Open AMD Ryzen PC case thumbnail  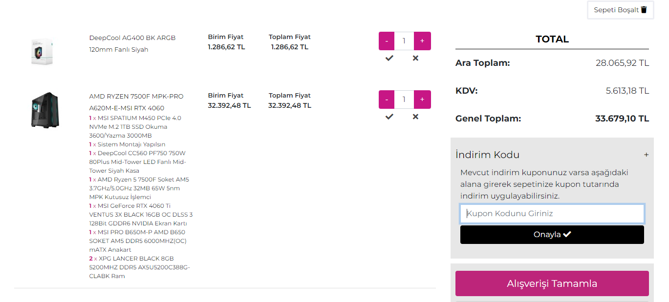(44, 110)
